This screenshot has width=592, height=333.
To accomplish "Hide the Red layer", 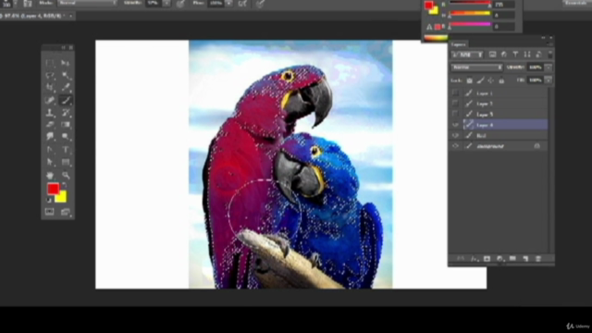I will 456,135.
